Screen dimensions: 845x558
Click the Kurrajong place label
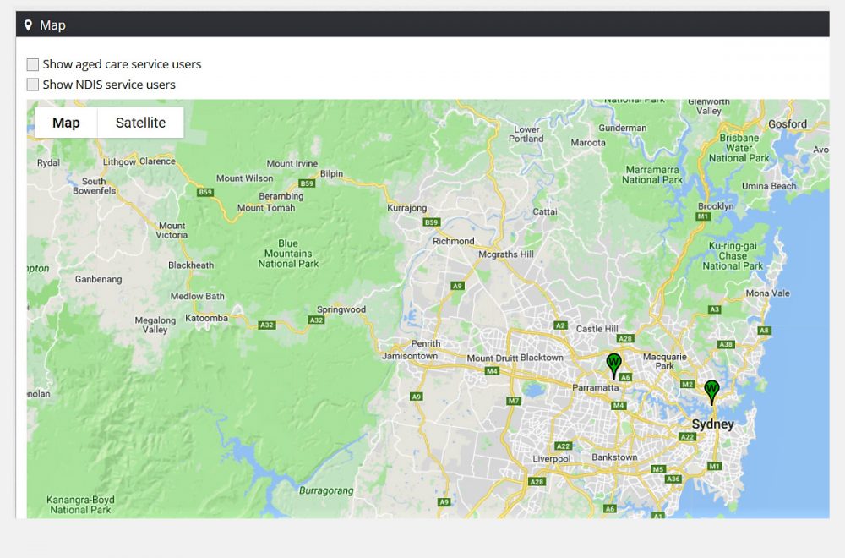point(407,208)
